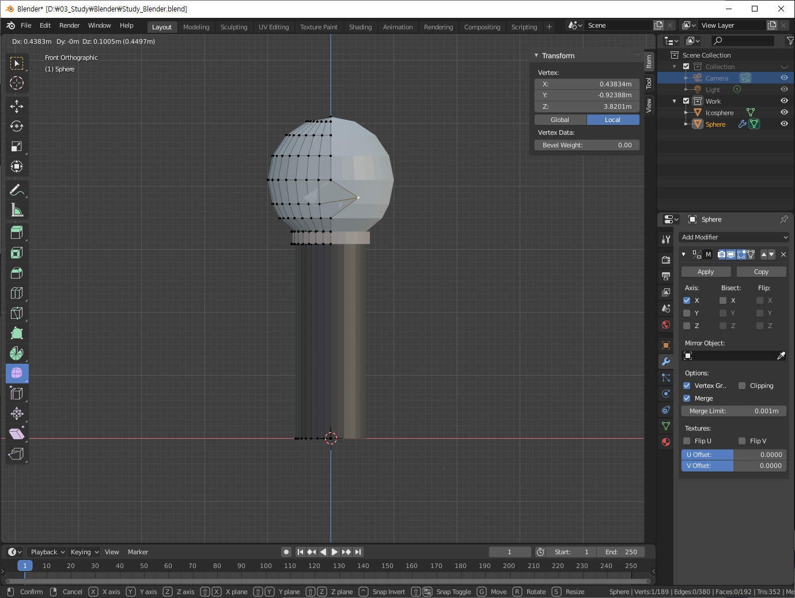Select the Edge Slide tool
This screenshot has height=598, width=795.
[17, 394]
